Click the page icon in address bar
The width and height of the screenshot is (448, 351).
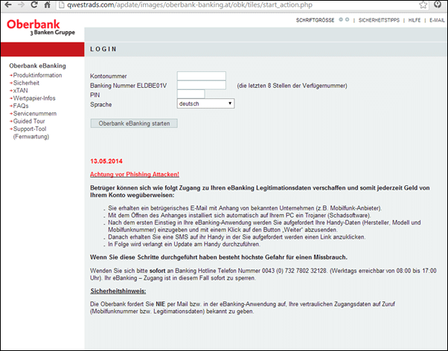click(62, 4)
